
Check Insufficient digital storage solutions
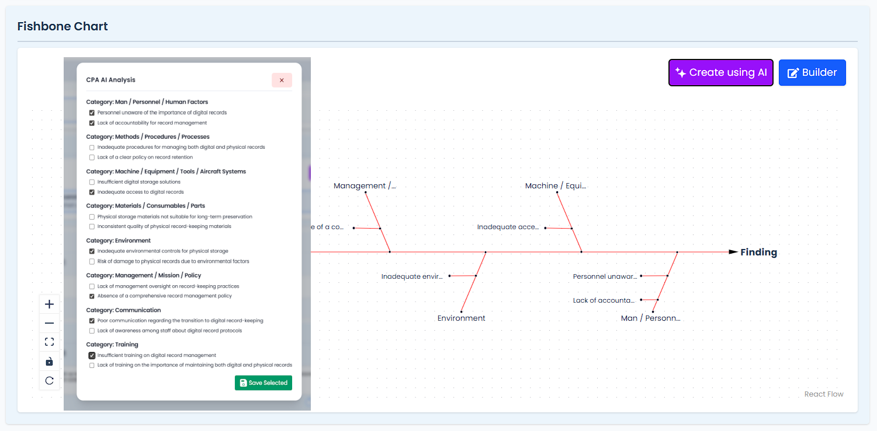pyautogui.click(x=92, y=182)
